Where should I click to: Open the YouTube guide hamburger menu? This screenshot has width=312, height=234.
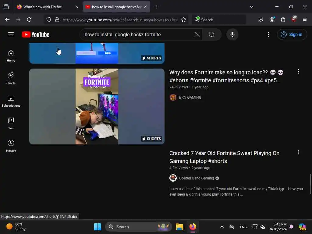point(11,34)
